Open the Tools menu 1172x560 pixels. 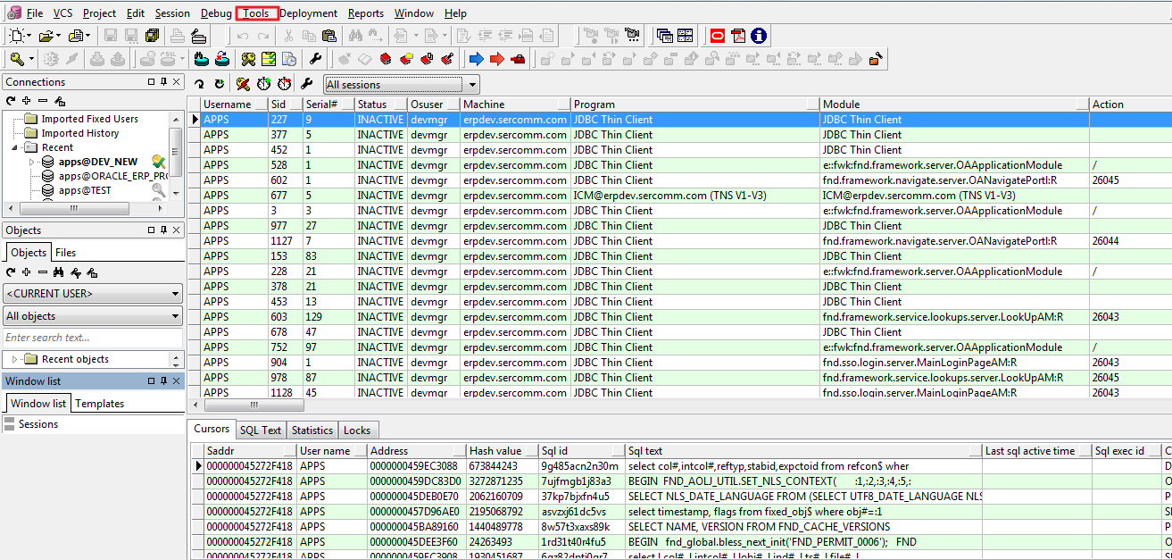[x=256, y=13]
